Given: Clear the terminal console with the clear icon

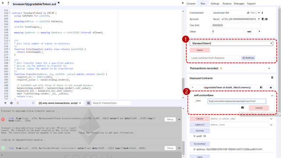Looking at the screenshot, I should tap(11, 103).
